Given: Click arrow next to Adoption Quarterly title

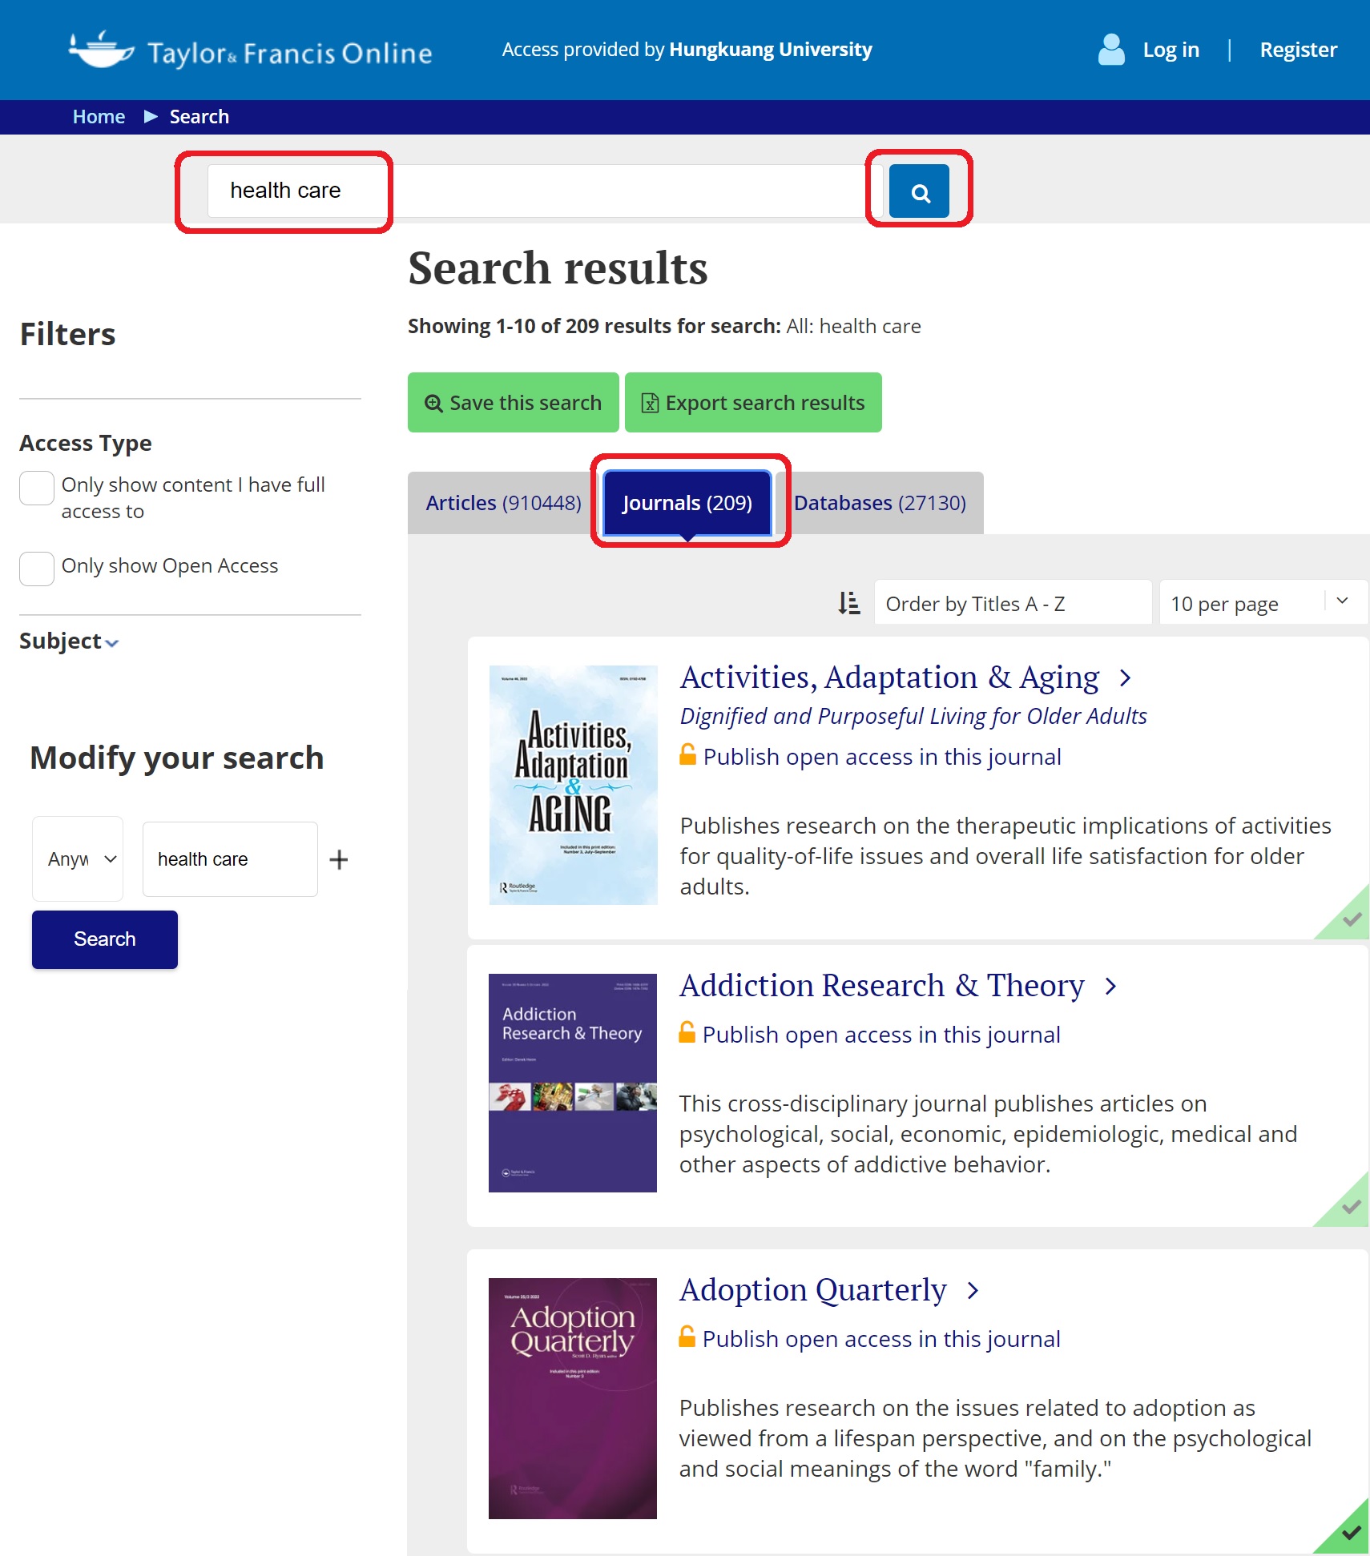Looking at the screenshot, I should pyautogui.click(x=973, y=1291).
